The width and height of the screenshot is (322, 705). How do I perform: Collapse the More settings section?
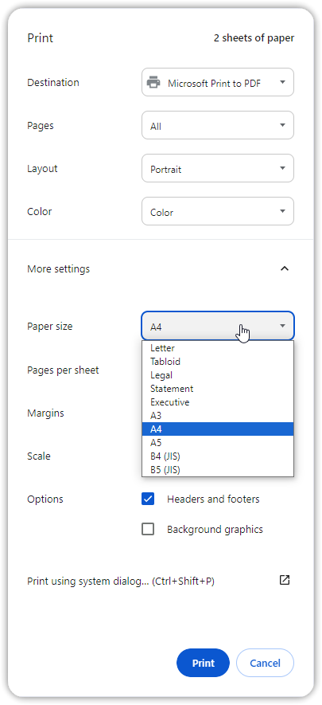(x=285, y=269)
